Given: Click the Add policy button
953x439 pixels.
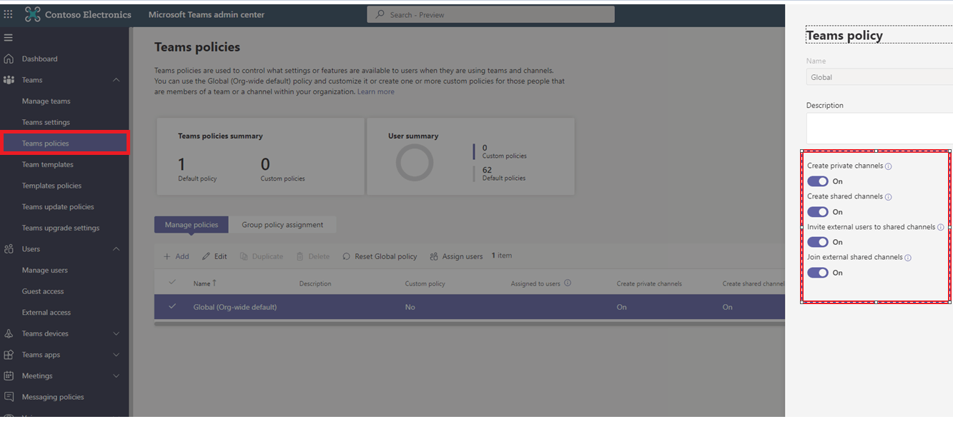Looking at the screenshot, I should tap(176, 256).
